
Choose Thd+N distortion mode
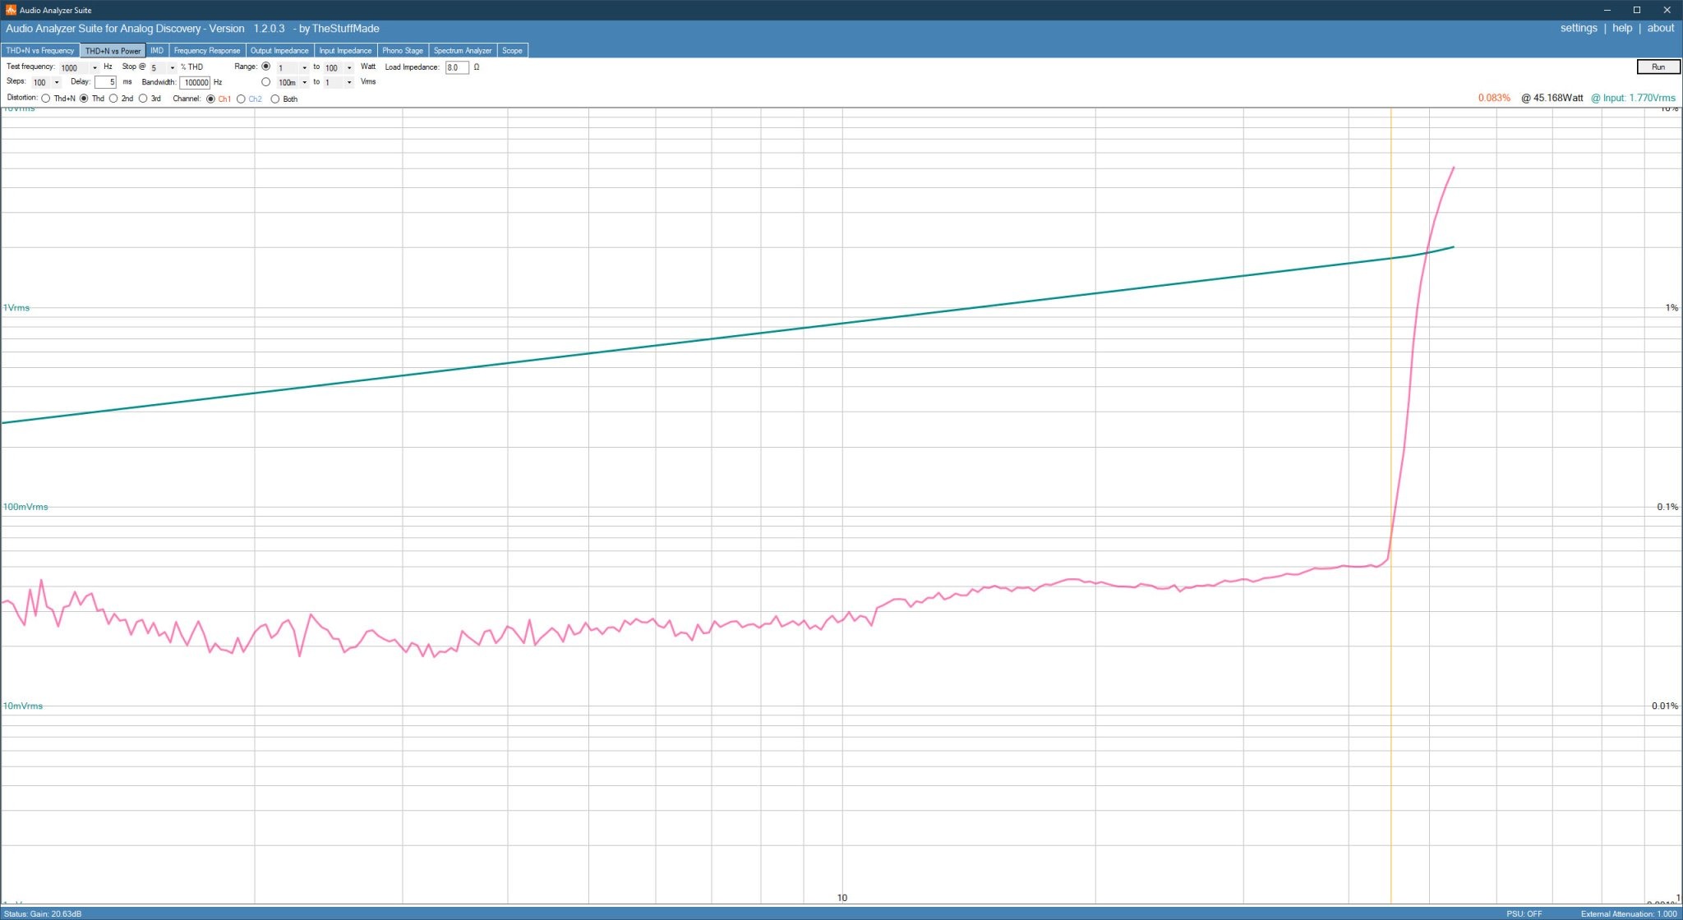point(46,99)
